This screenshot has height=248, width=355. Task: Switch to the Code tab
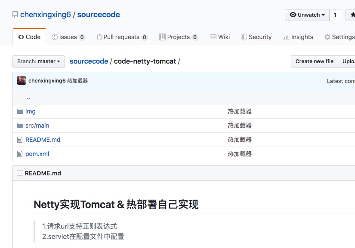pos(29,37)
